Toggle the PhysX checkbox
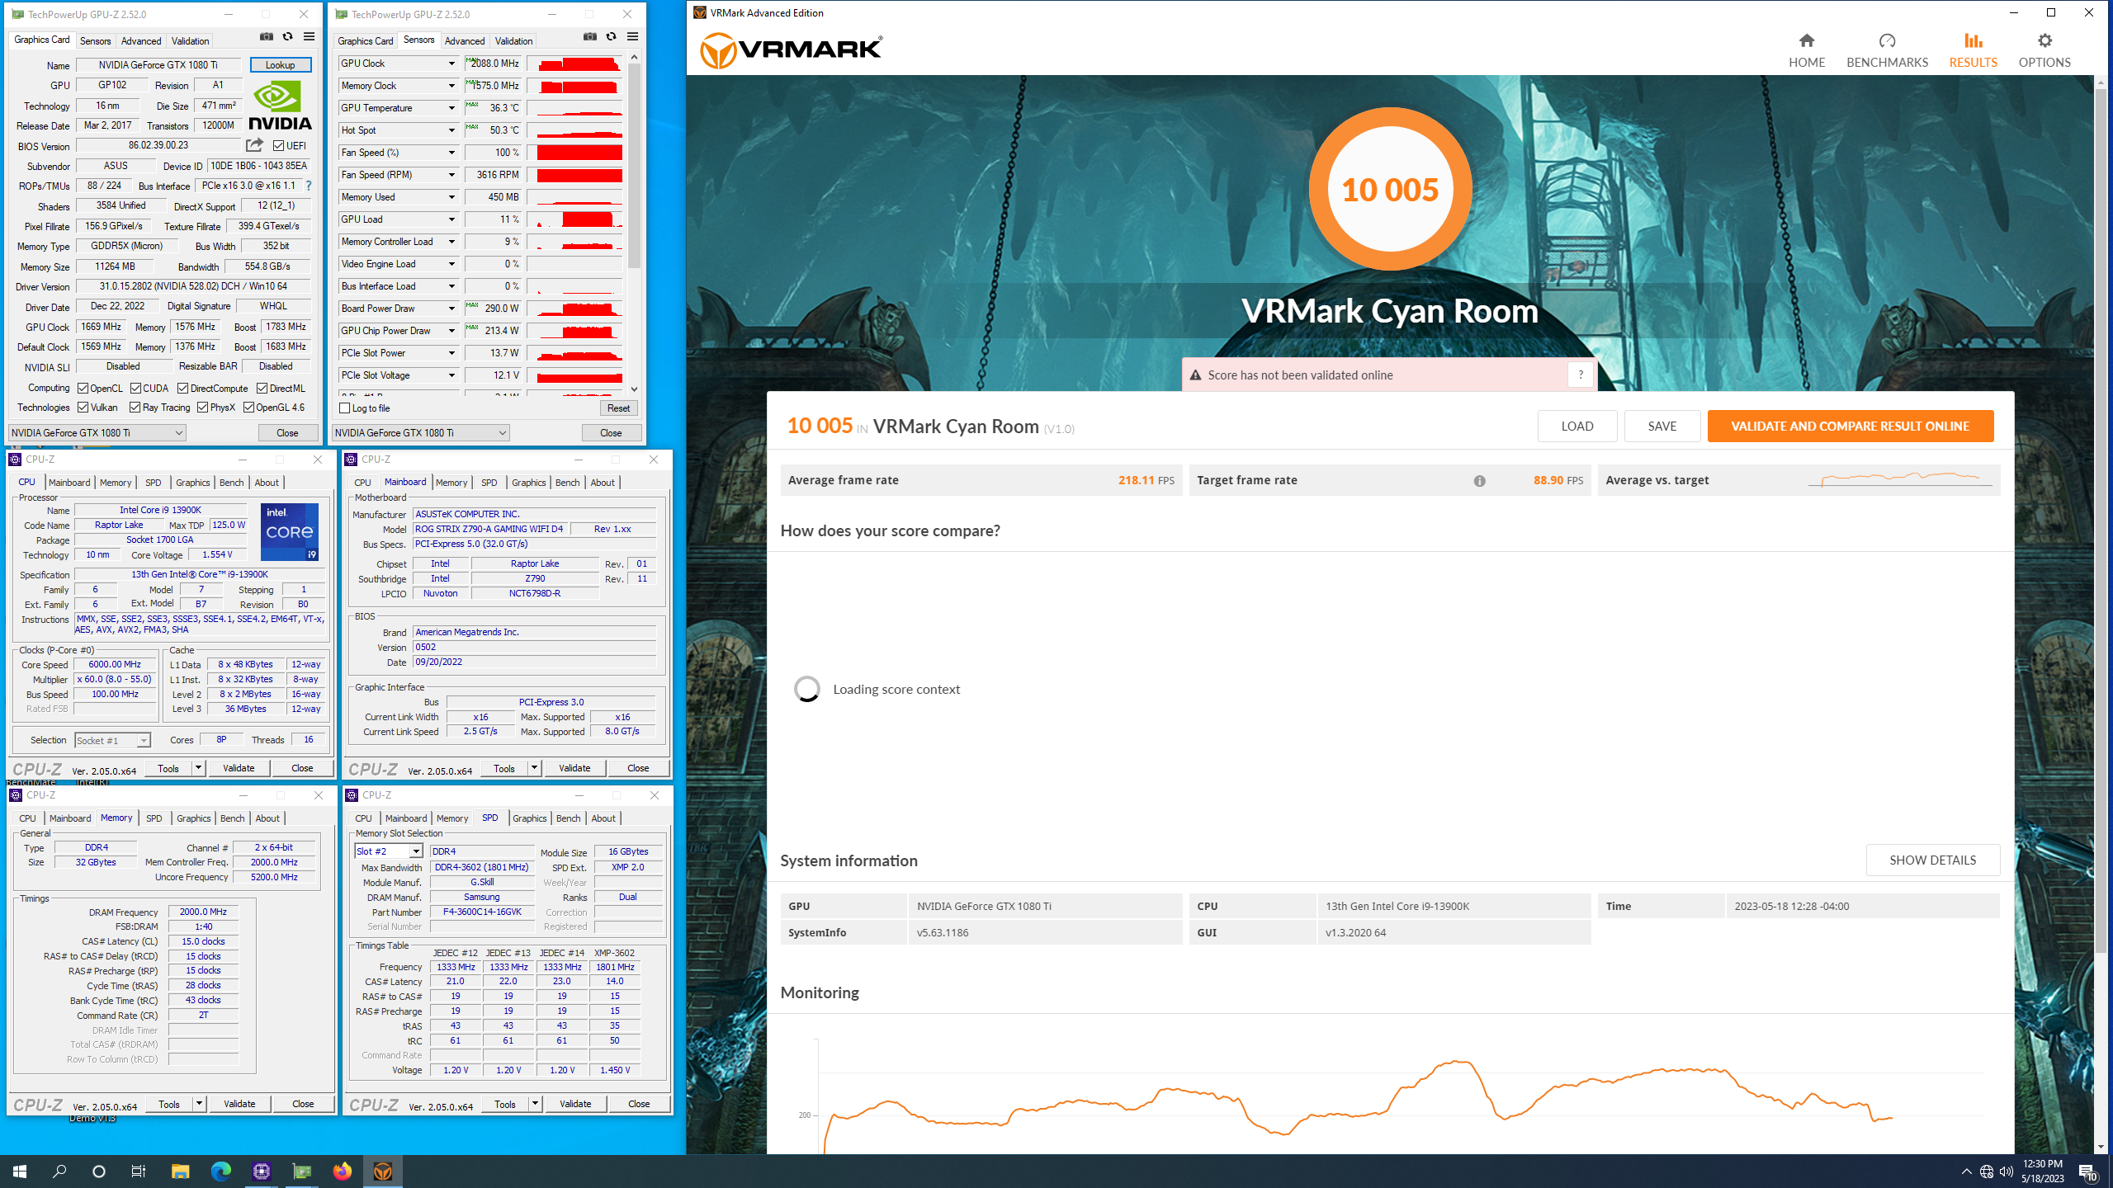The height and width of the screenshot is (1188, 2113). tap(202, 408)
